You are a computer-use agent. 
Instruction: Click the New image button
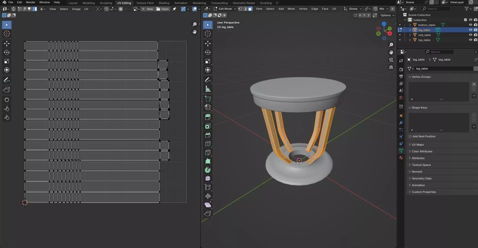click(147, 9)
